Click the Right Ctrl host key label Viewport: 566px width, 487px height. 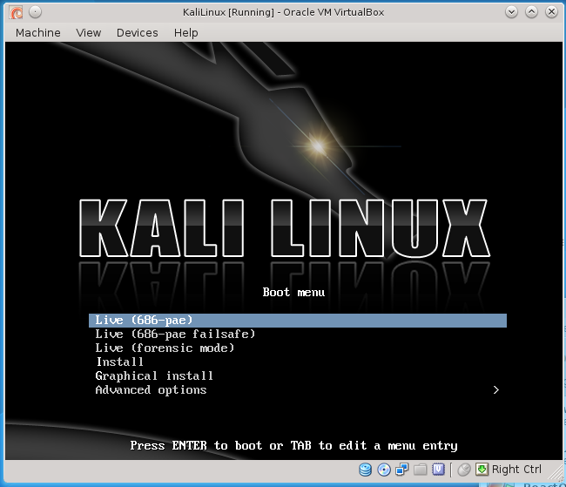(x=516, y=469)
